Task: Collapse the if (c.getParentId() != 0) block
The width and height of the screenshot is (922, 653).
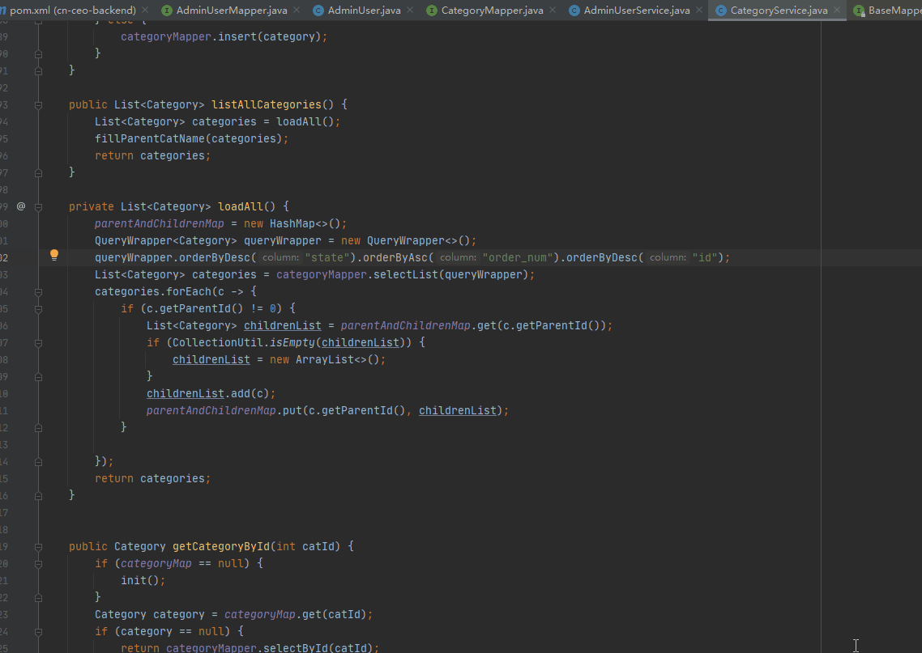Action: 38,309
